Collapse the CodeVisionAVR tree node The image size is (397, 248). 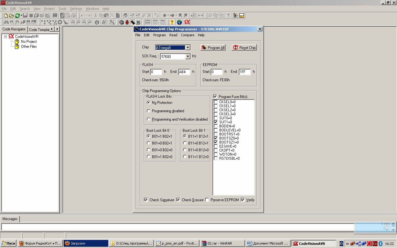point(5,37)
